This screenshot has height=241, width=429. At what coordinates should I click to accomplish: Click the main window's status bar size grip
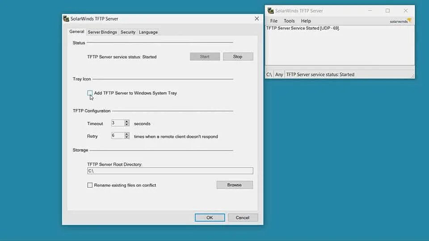coord(412,76)
